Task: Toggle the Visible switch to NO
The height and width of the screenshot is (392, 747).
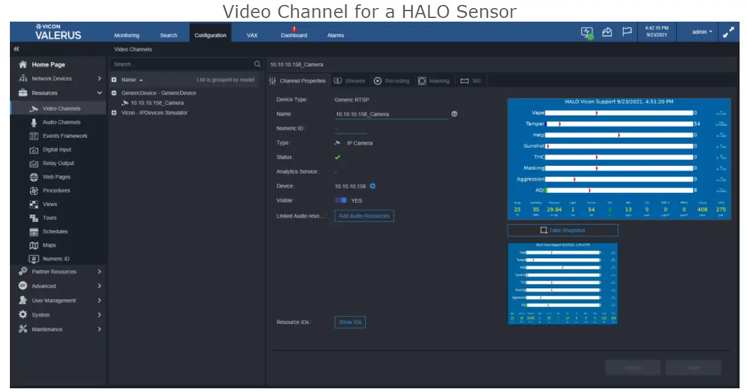Action: [x=341, y=200]
